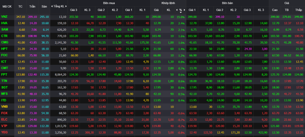Viewport: 305px width, 137px height.
Task: Click VNZ ceiling price 399.10 in Trần column
Action: click(32, 17)
